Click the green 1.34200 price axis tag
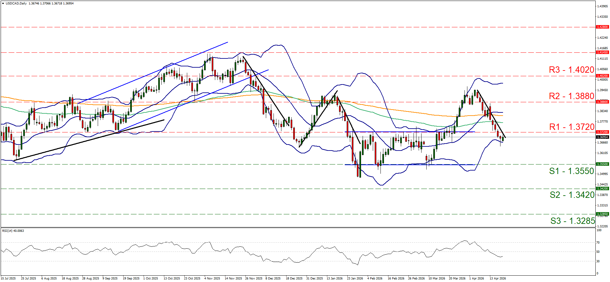The height and width of the screenshot is (282, 610). pyautogui.click(x=602, y=189)
